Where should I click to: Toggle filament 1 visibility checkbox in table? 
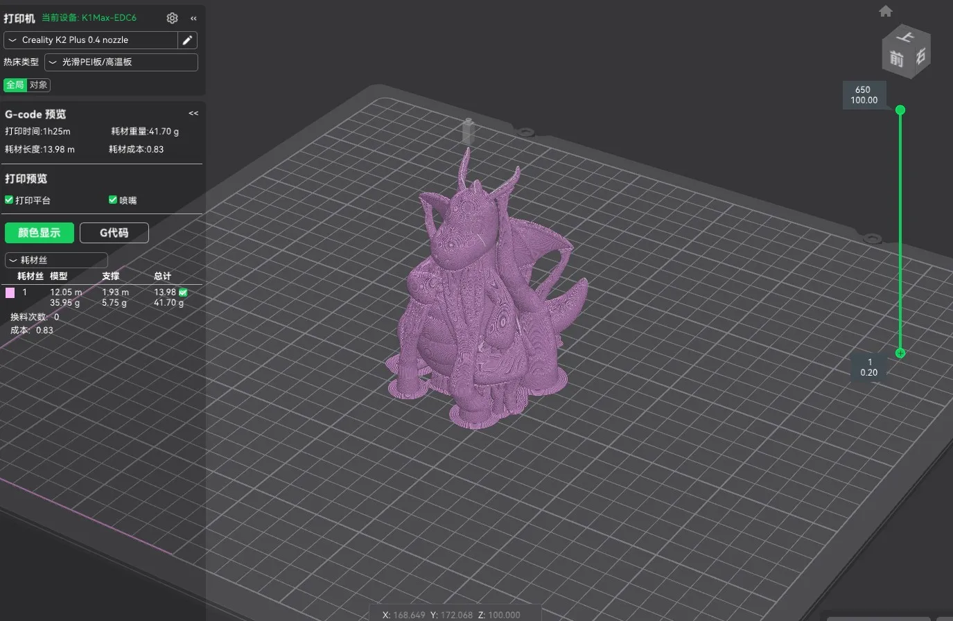(183, 292)
